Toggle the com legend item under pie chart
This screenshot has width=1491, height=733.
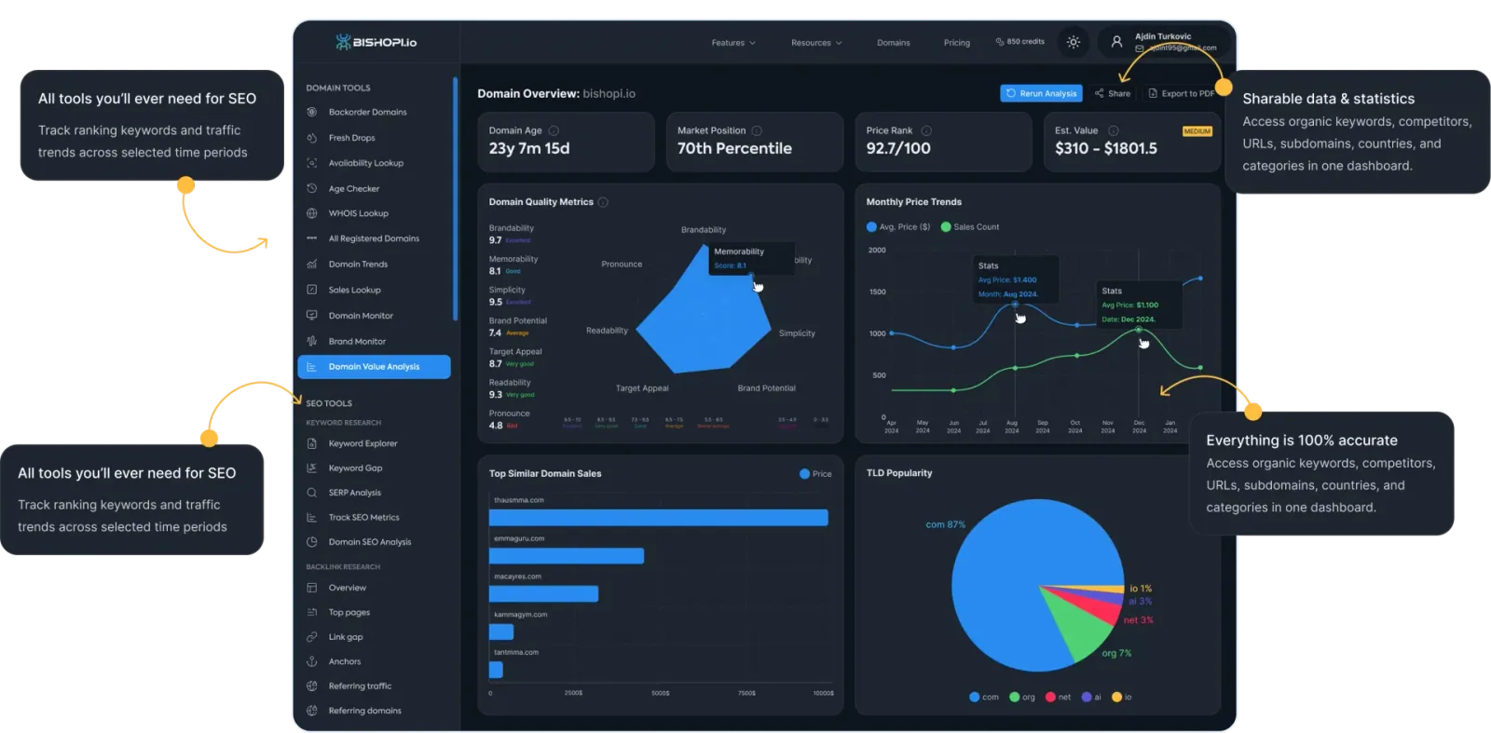pos(984,697)
